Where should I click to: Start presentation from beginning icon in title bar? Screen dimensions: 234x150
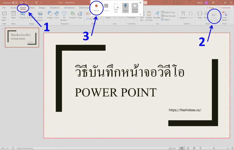[36, 3]
